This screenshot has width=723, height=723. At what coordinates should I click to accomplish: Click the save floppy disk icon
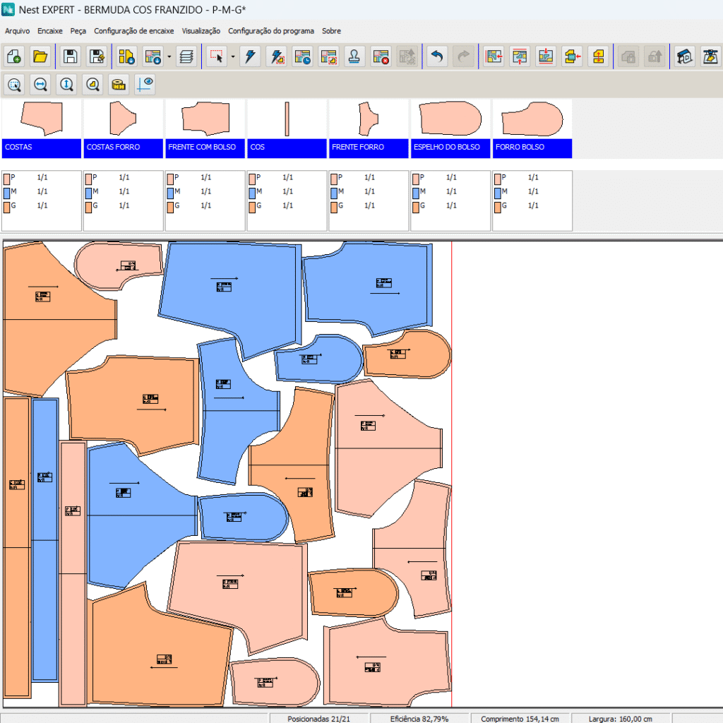70,57
